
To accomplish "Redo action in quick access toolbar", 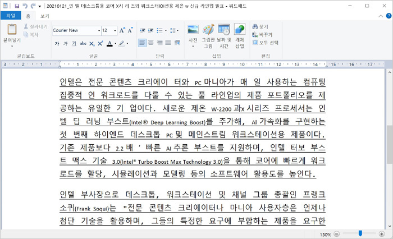I will (33, 6).
